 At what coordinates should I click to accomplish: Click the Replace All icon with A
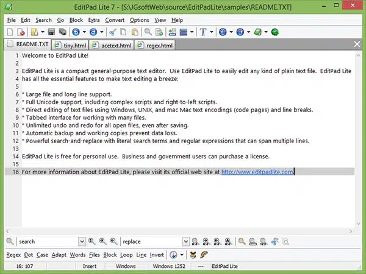tap(228, 242)
